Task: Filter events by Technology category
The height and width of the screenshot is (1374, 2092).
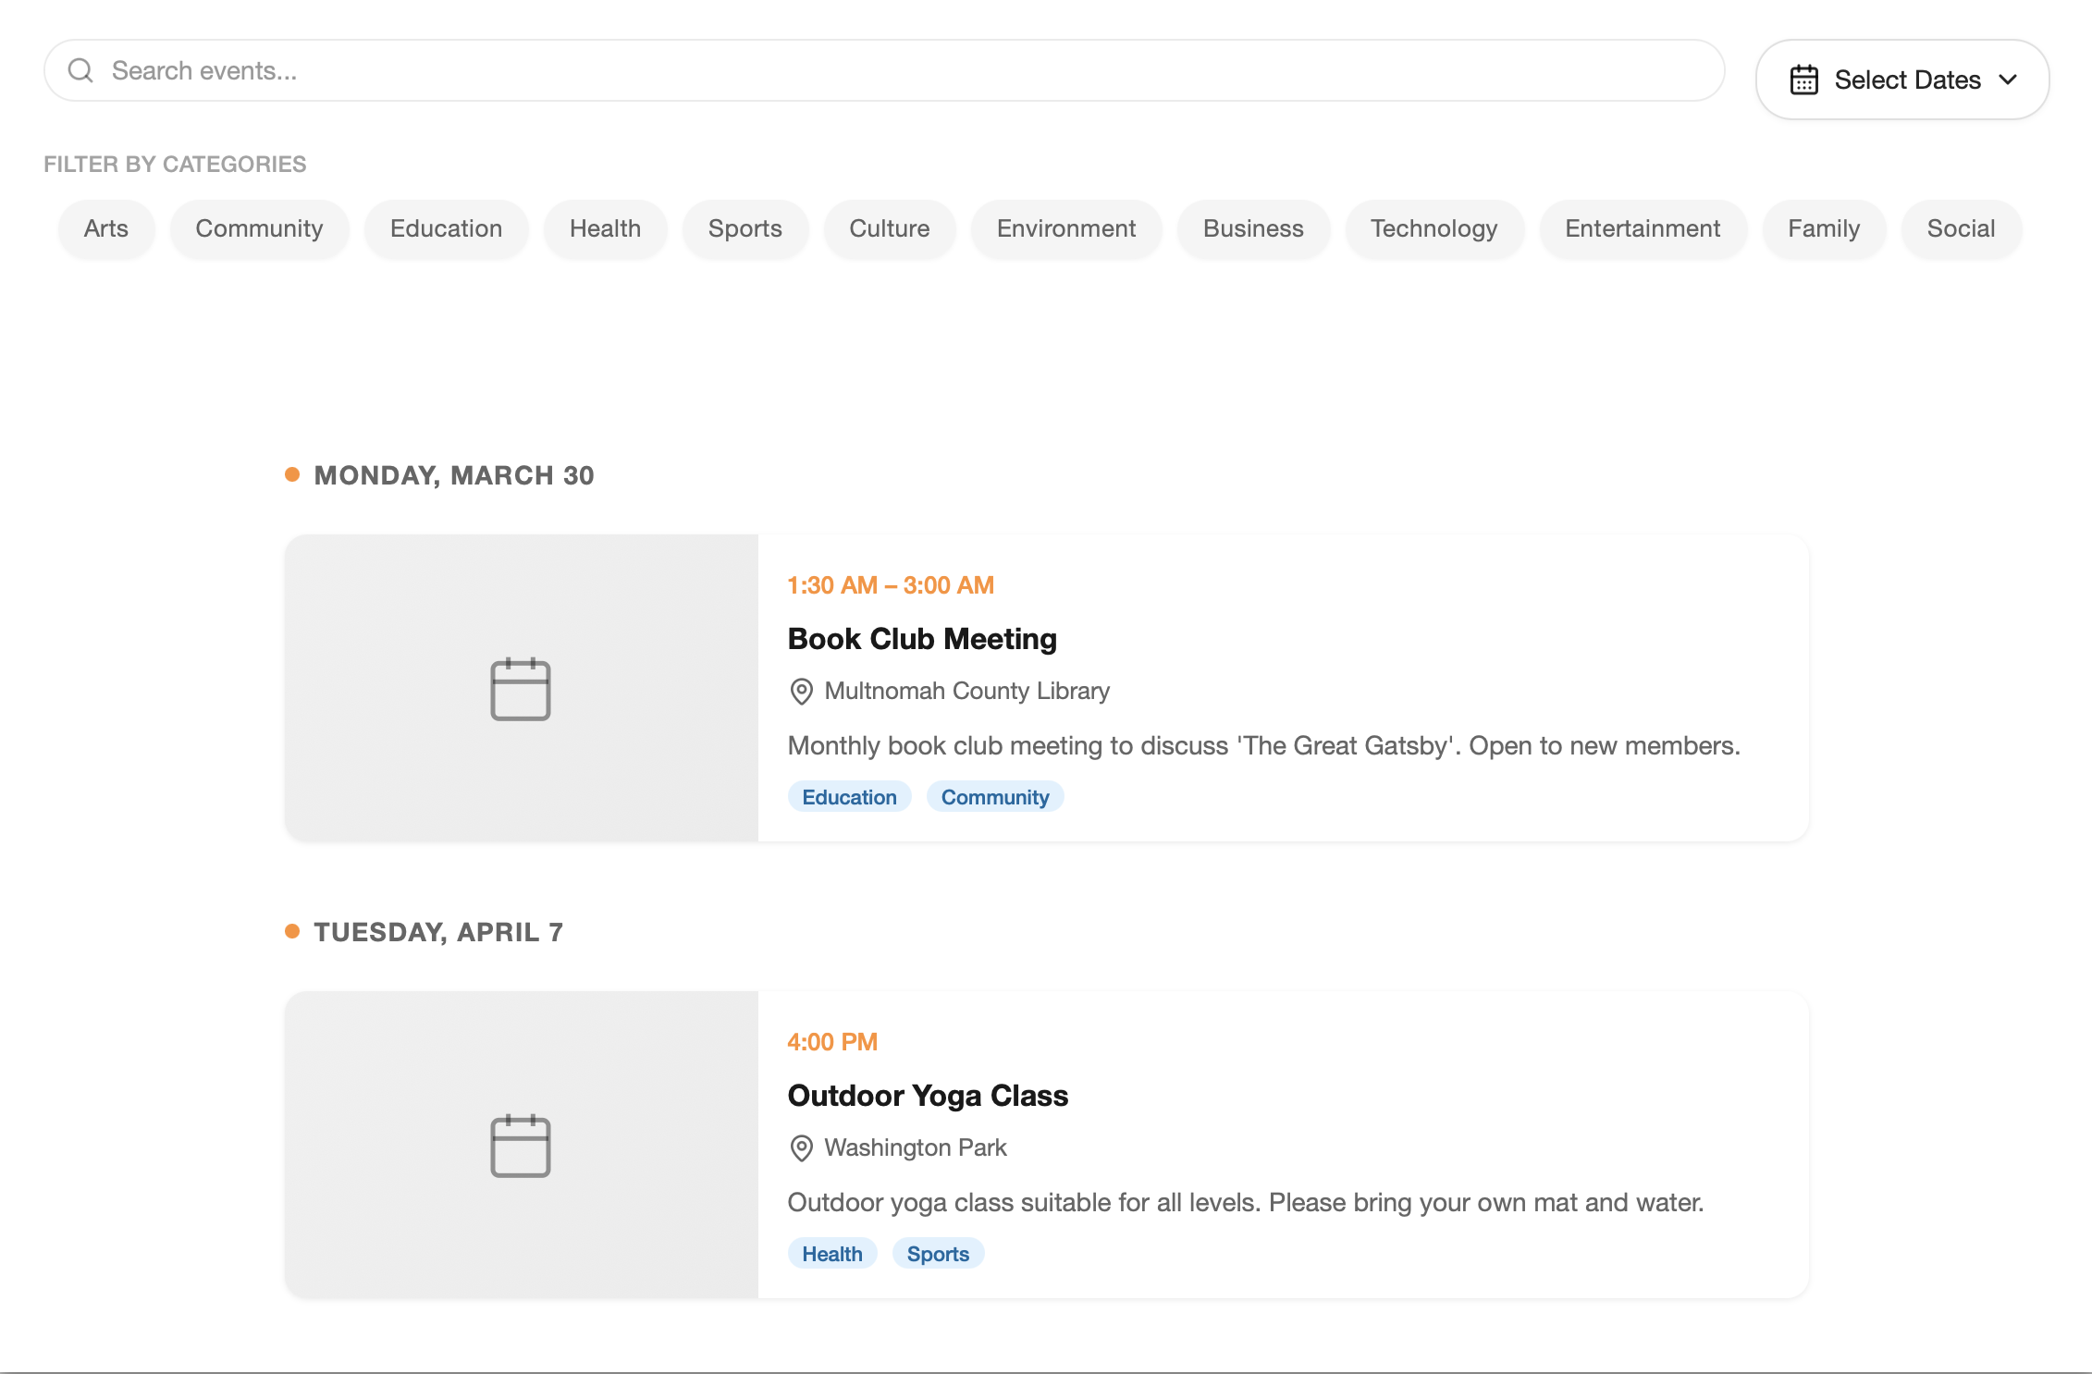Action: click(1434, 228)
